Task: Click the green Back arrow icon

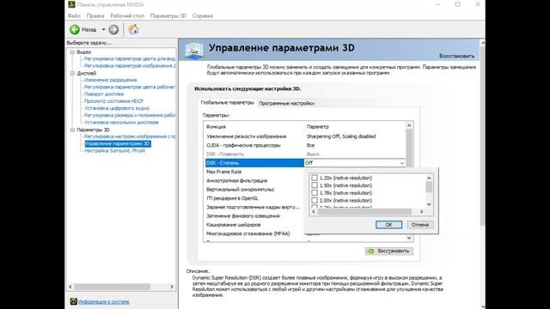Action: coord(75,30)
